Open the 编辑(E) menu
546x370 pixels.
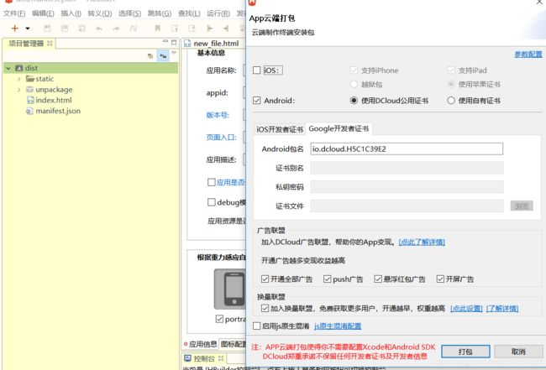pyautogui.click(x=43, y=13)
